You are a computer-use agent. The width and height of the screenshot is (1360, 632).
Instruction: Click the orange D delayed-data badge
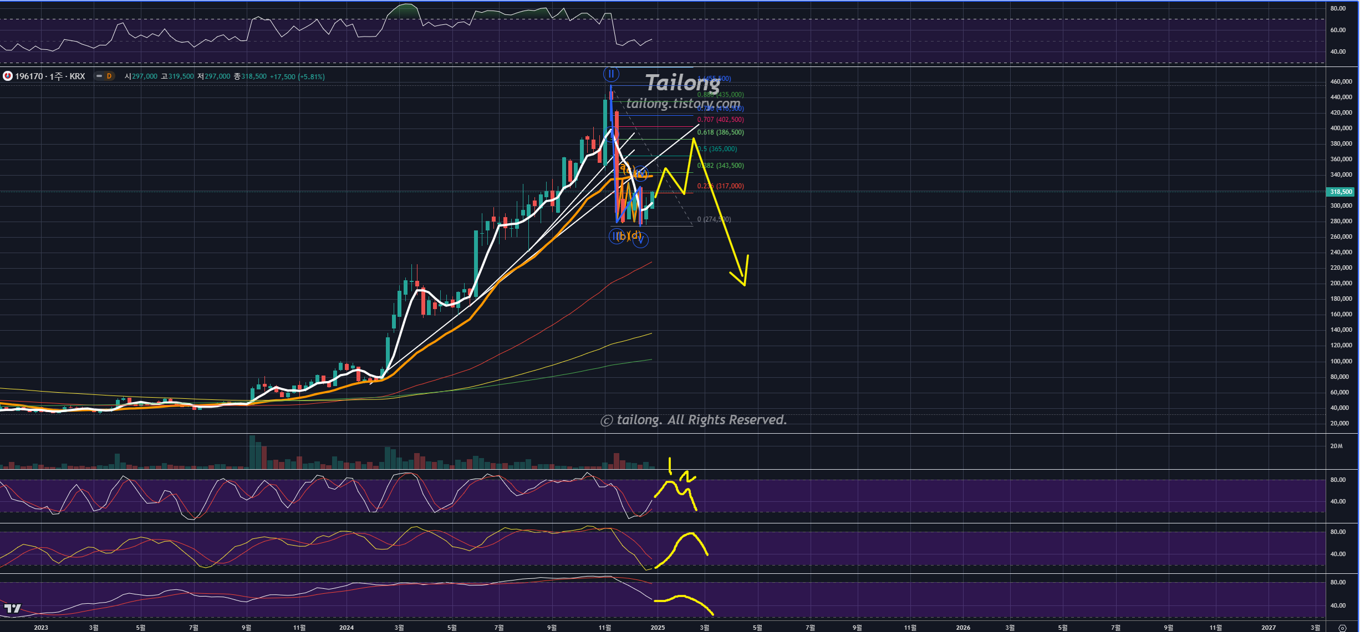pos(109,76)
